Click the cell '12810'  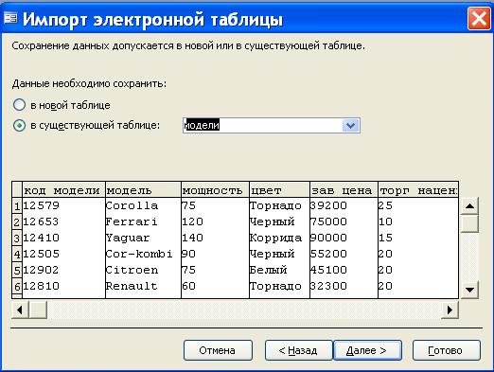point(63,286)
